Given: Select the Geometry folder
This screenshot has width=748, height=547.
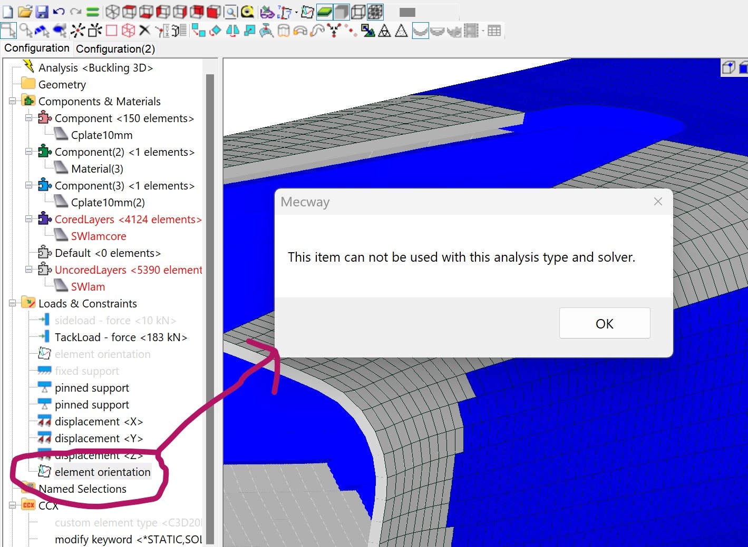Looking at the screenshot, I should (x=62, y=85).
